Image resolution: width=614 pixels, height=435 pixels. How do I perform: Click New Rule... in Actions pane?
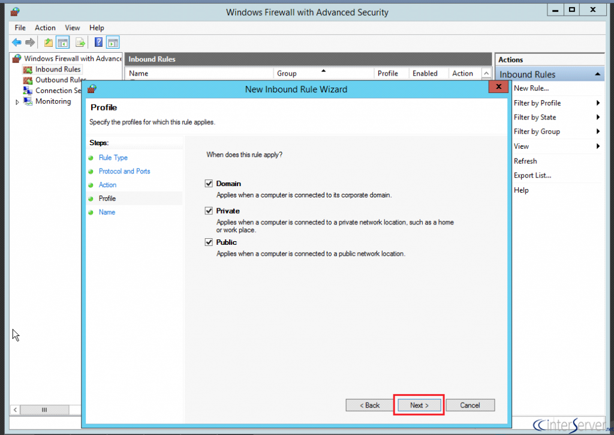tap(531, 88)
